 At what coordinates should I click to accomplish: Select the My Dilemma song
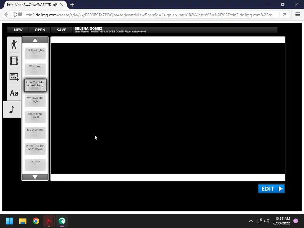click(35, 133)
